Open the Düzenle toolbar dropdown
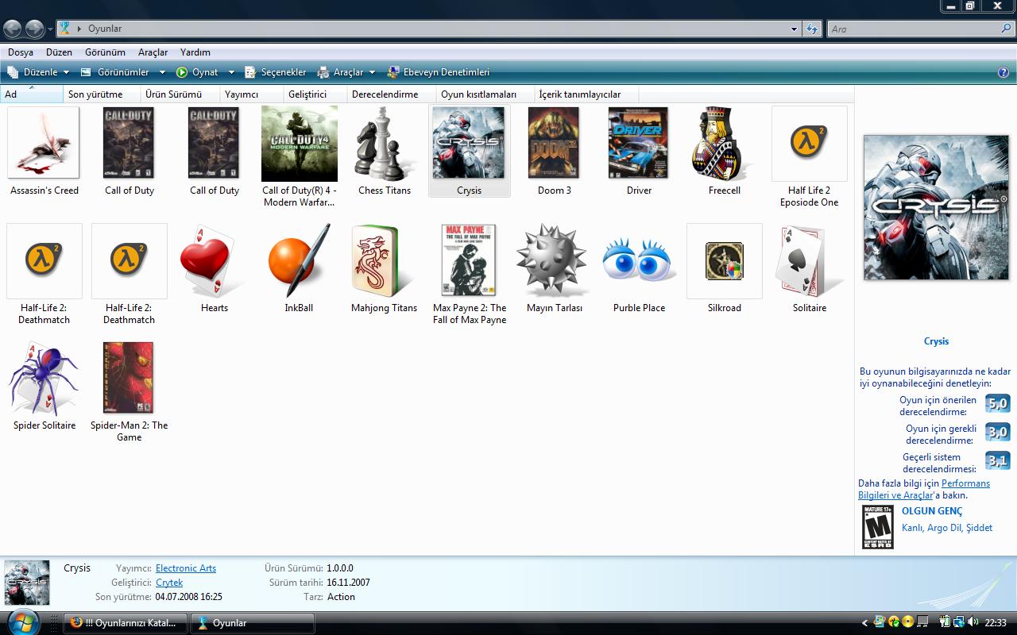Image resolution: width=1017 pixels, height=635 pixels. (x=40, y=72)
